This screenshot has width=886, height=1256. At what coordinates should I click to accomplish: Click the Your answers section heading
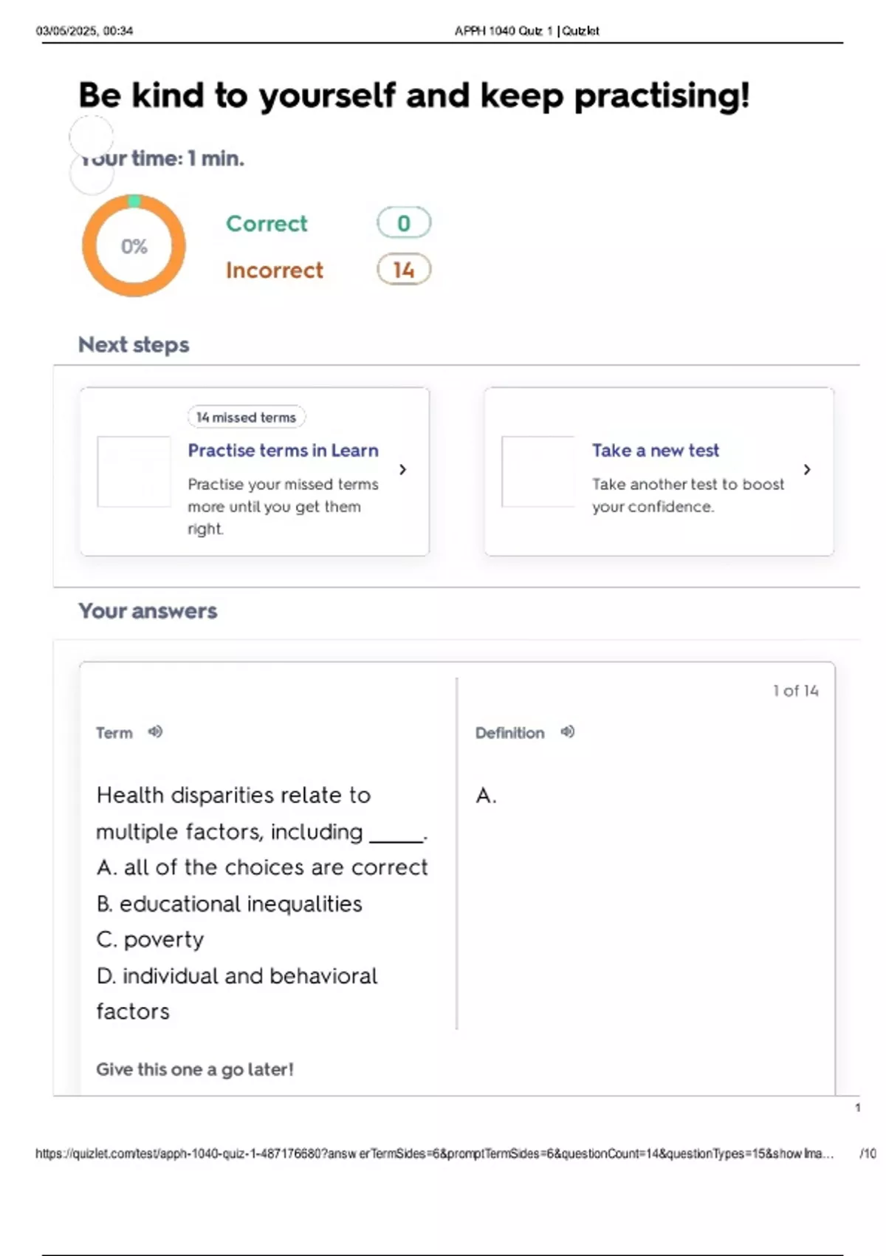click(x=148, y=611)
